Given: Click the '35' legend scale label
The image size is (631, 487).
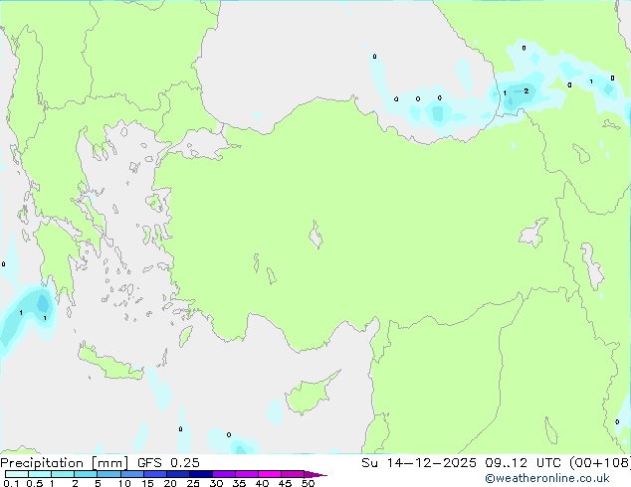Looking at the screenshot, I should 239,483.
